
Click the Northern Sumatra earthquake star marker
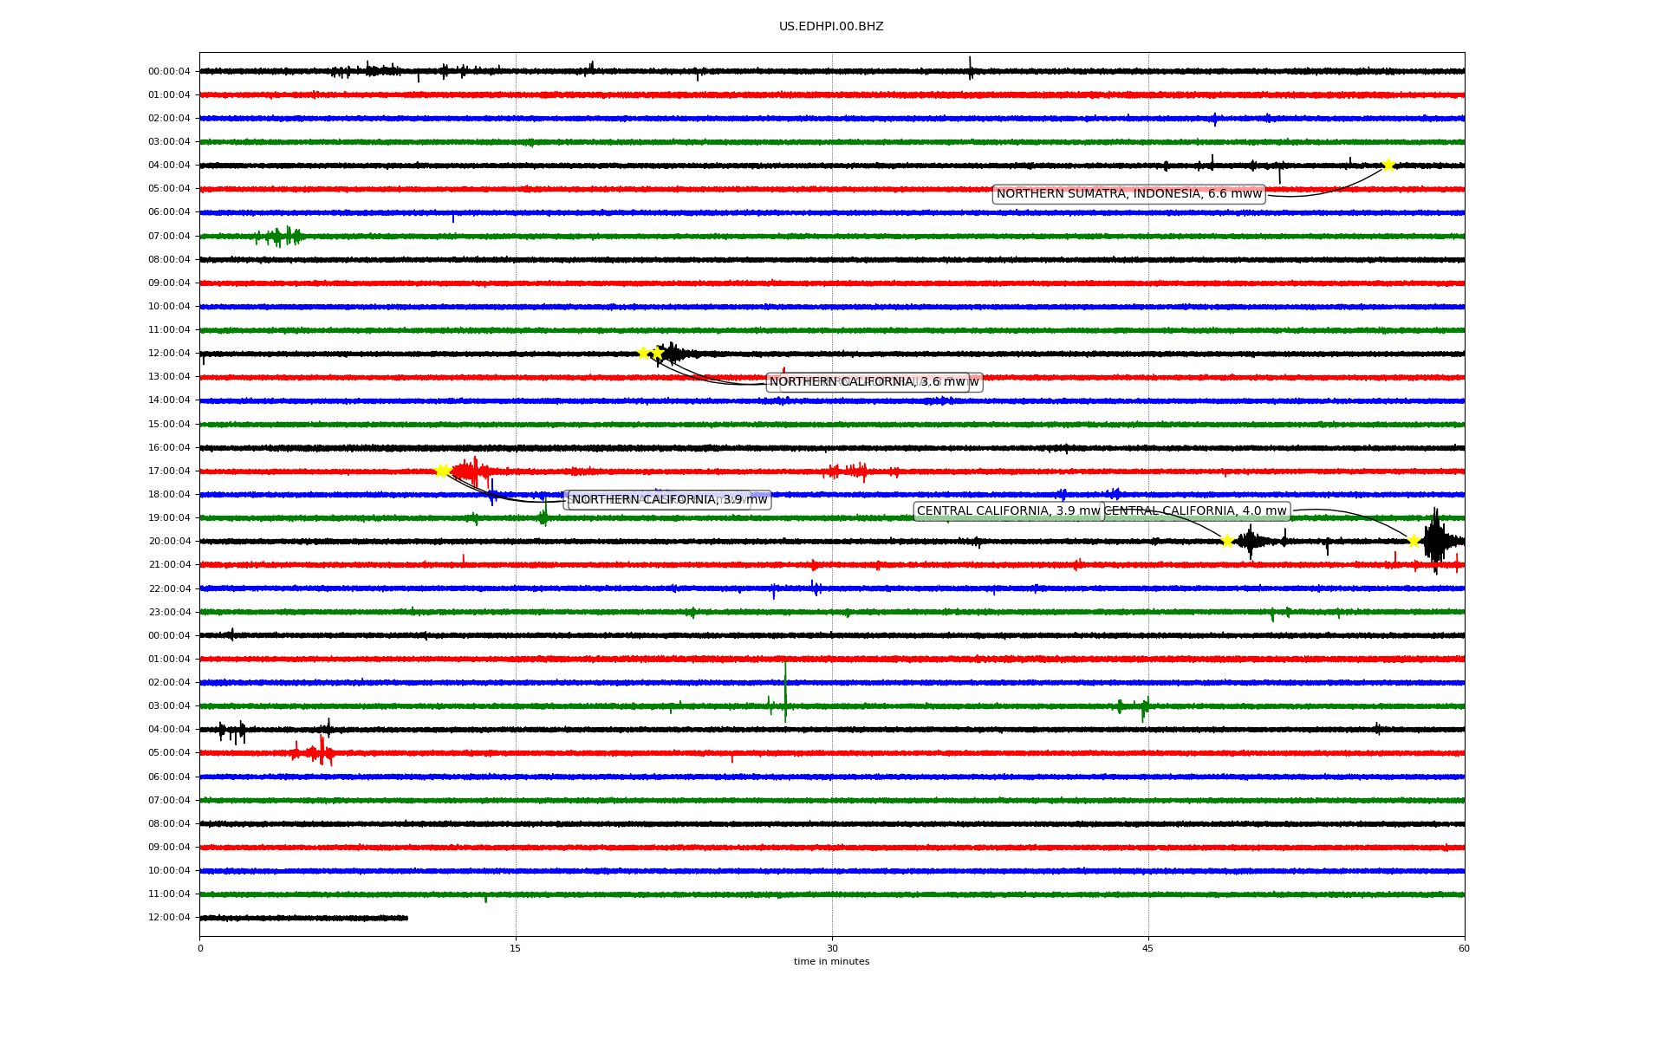[1388, 165]
